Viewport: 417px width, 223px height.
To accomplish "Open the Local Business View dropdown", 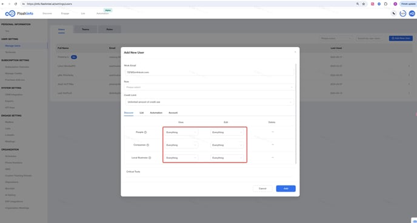I will (x=181, y=158).
